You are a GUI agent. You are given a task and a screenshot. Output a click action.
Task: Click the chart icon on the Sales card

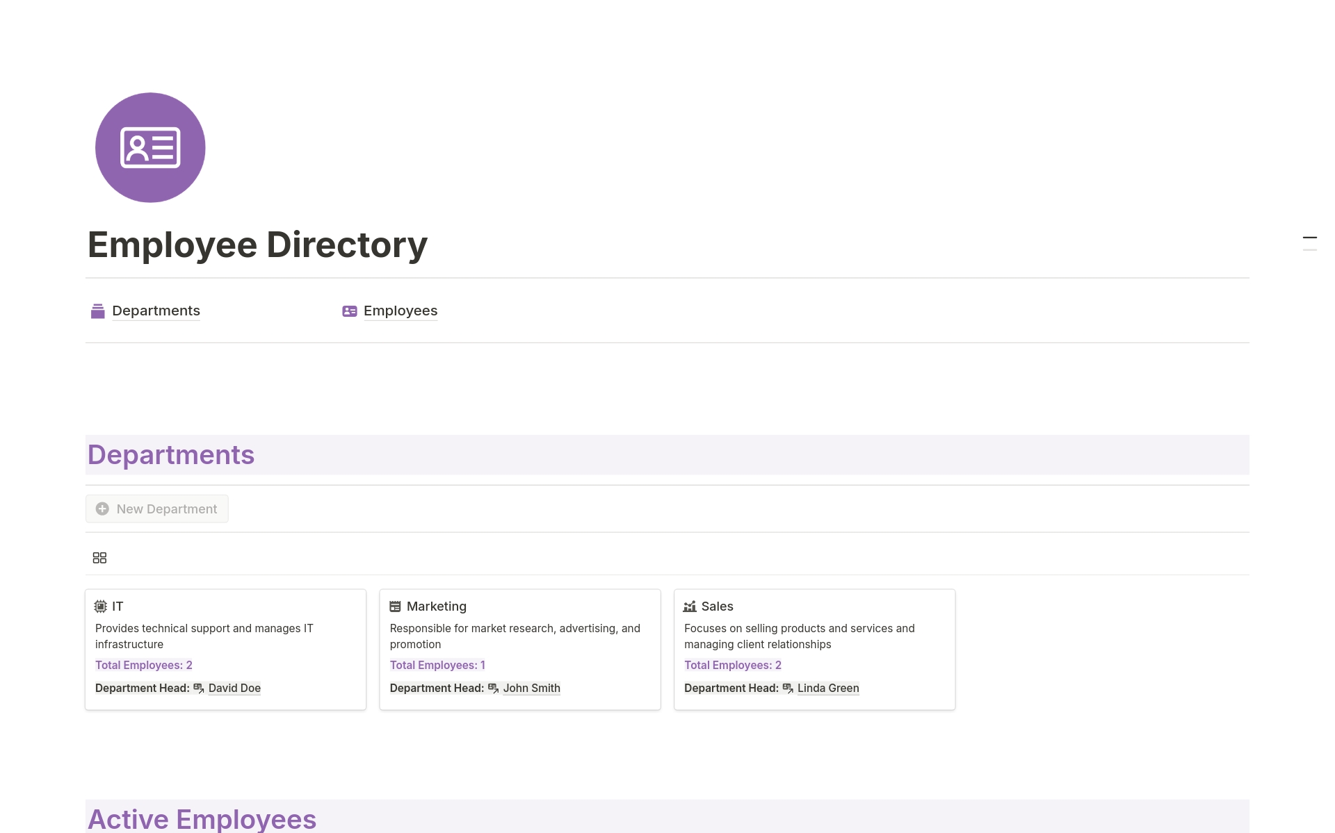(690, 606)
